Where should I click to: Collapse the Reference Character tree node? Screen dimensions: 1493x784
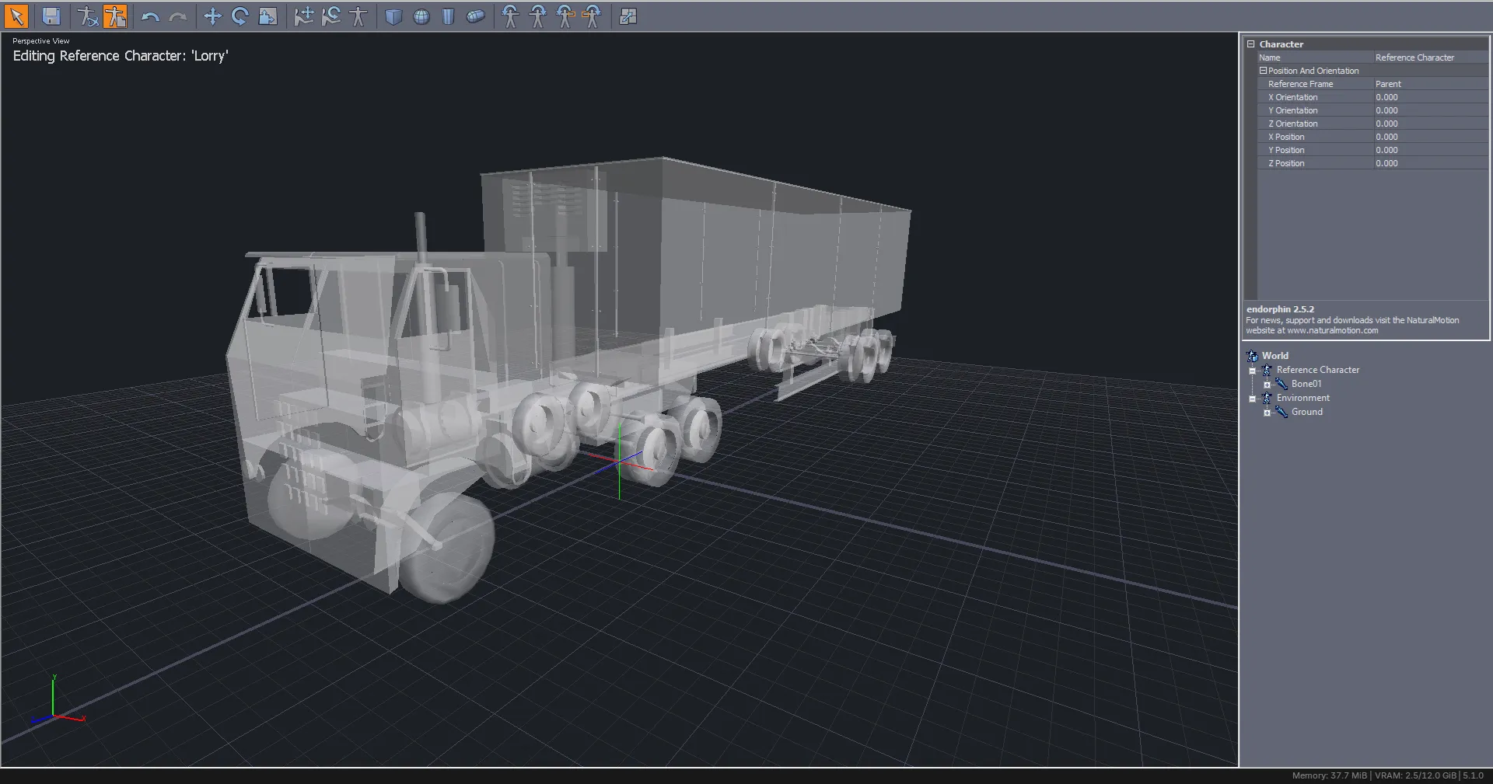click(x=1253, y=371)
